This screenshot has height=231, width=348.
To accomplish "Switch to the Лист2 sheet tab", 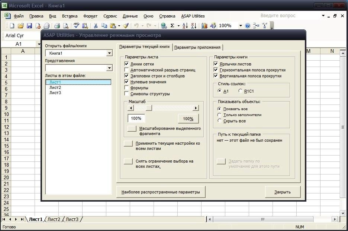I will tap(54, 219).
